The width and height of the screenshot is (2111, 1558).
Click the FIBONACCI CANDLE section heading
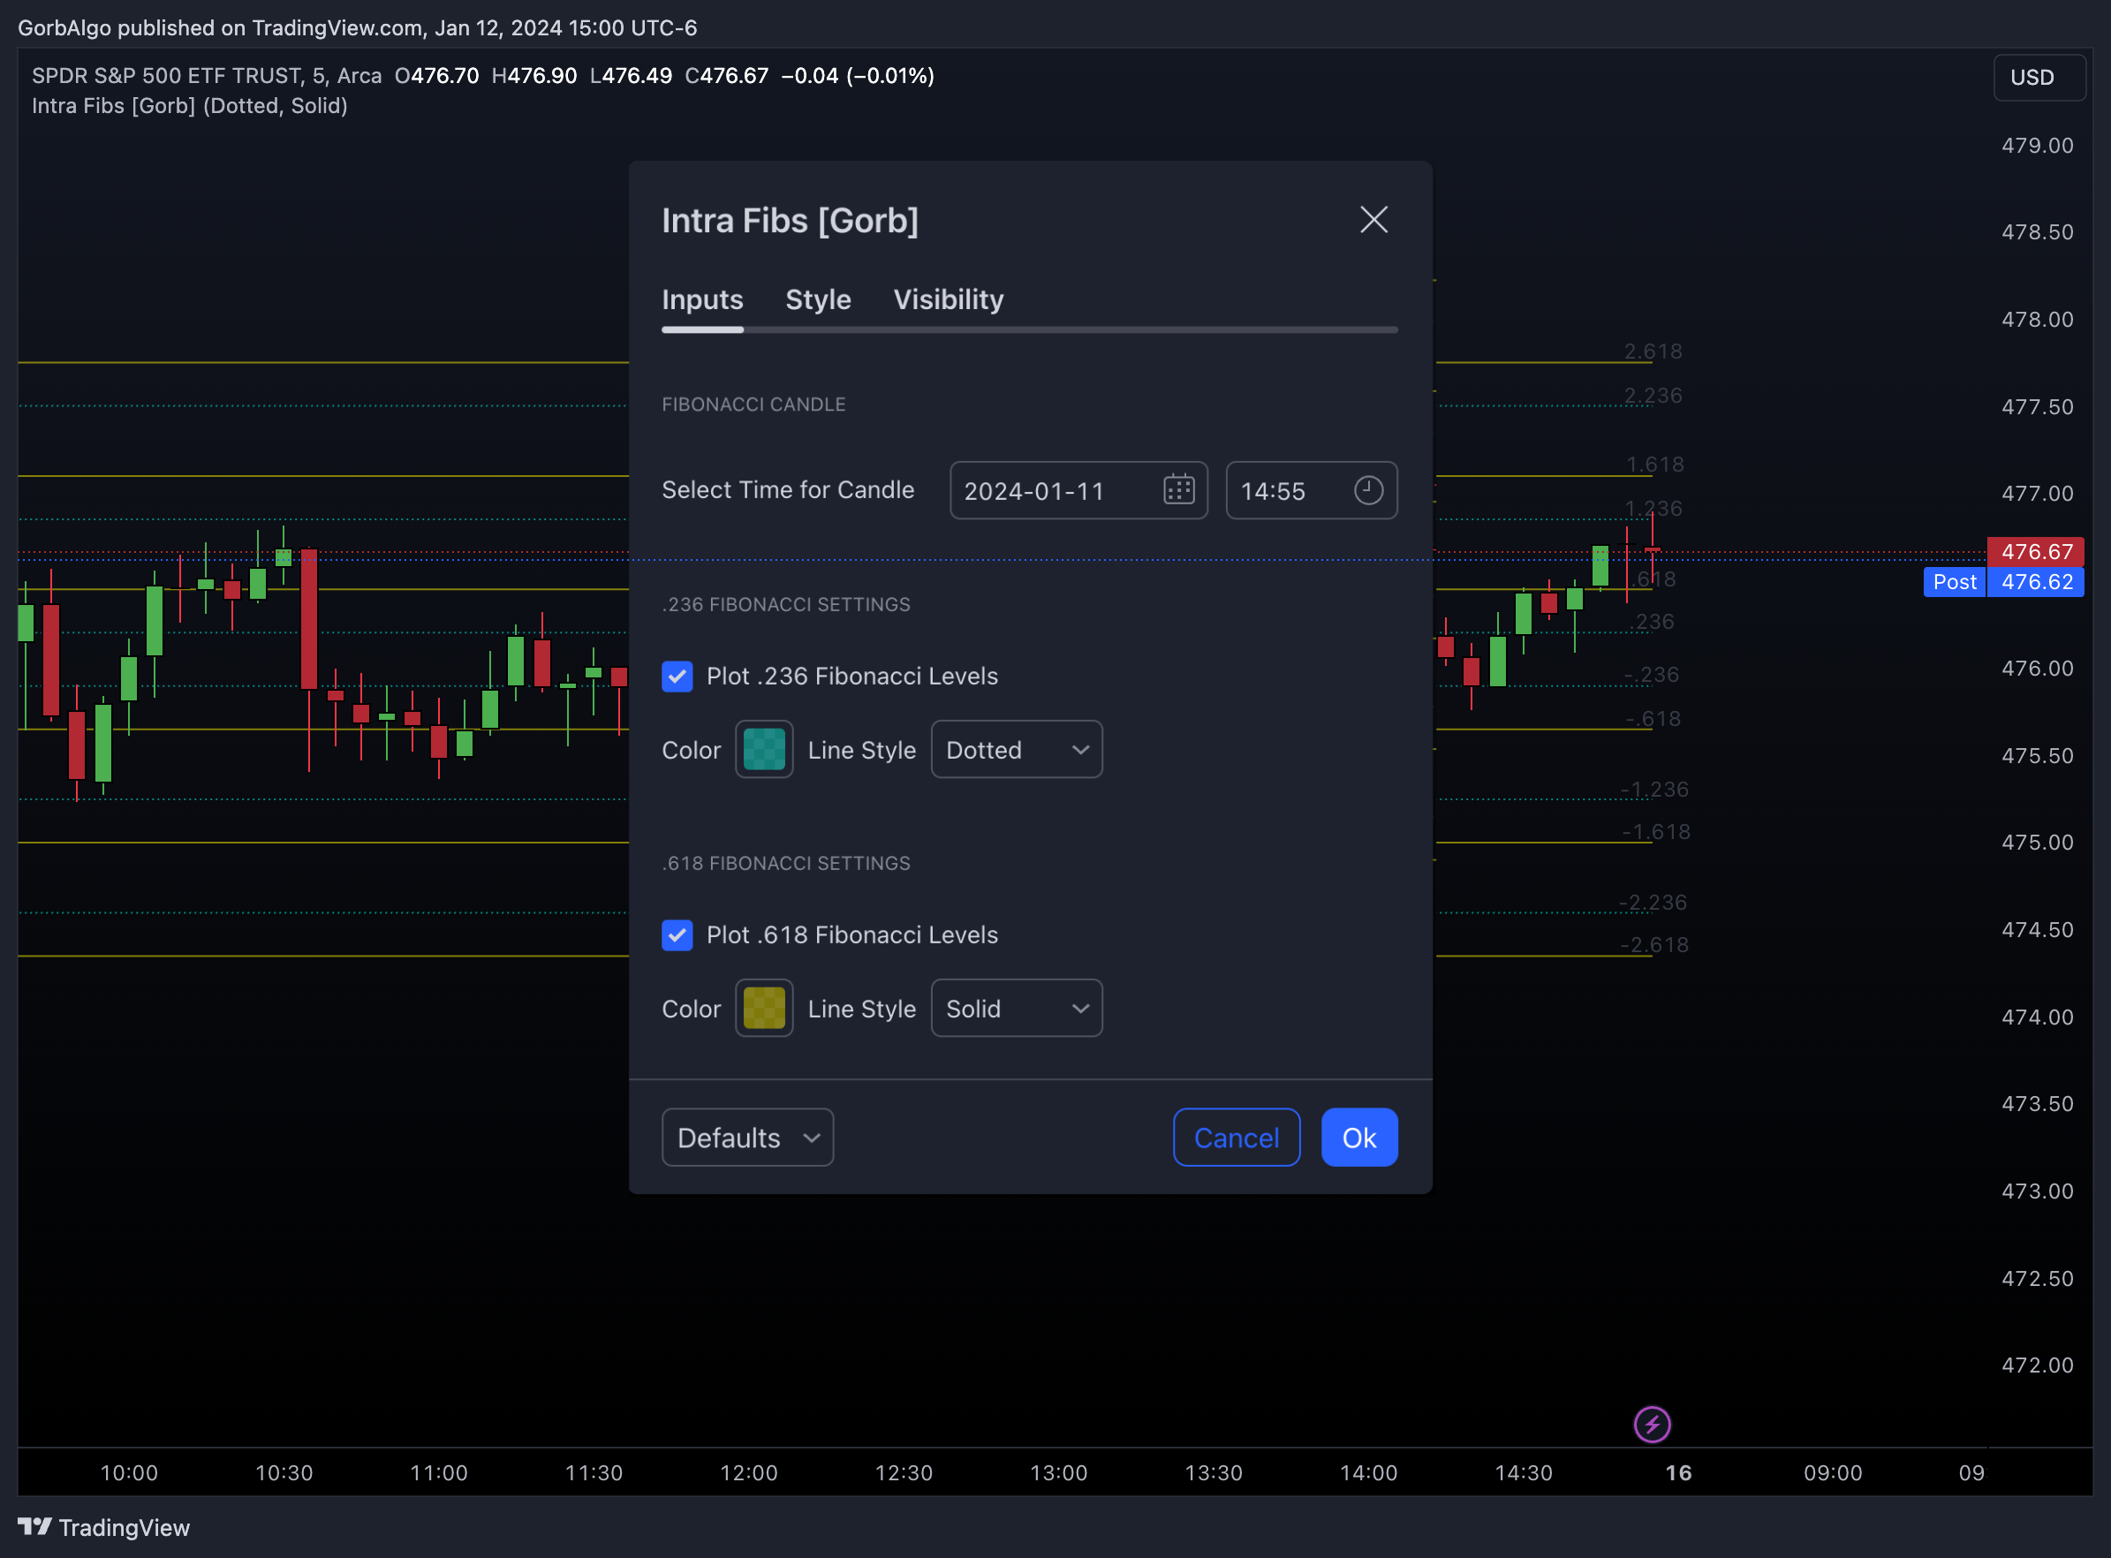tap(753, 405)
